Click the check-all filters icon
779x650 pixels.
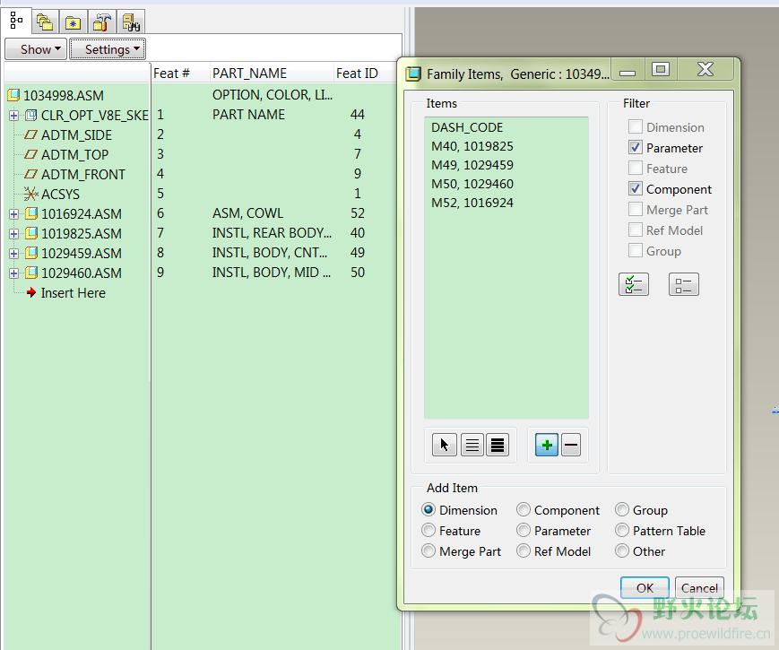point(634,284)
